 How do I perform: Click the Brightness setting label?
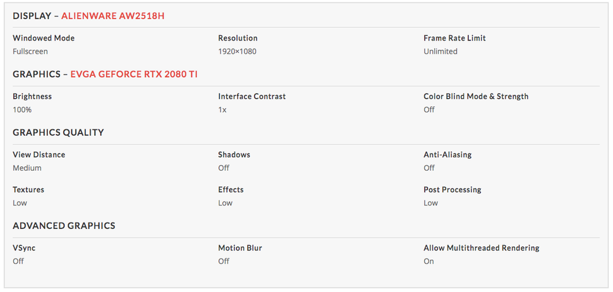(x=32, y=96)
